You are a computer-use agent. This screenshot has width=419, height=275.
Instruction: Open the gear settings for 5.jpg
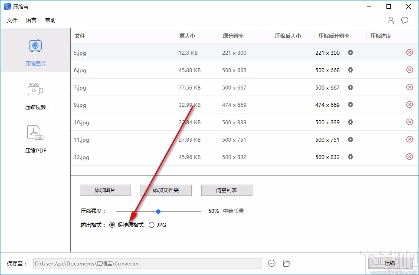[x=350, y=53]
